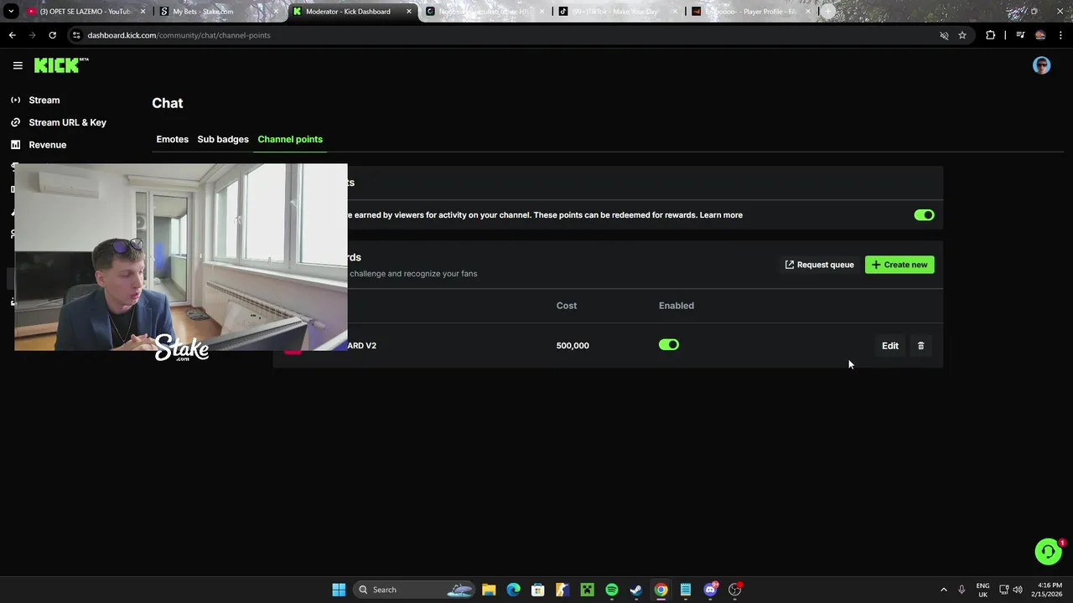Click ENG UK language indicator

pos(982,590)
